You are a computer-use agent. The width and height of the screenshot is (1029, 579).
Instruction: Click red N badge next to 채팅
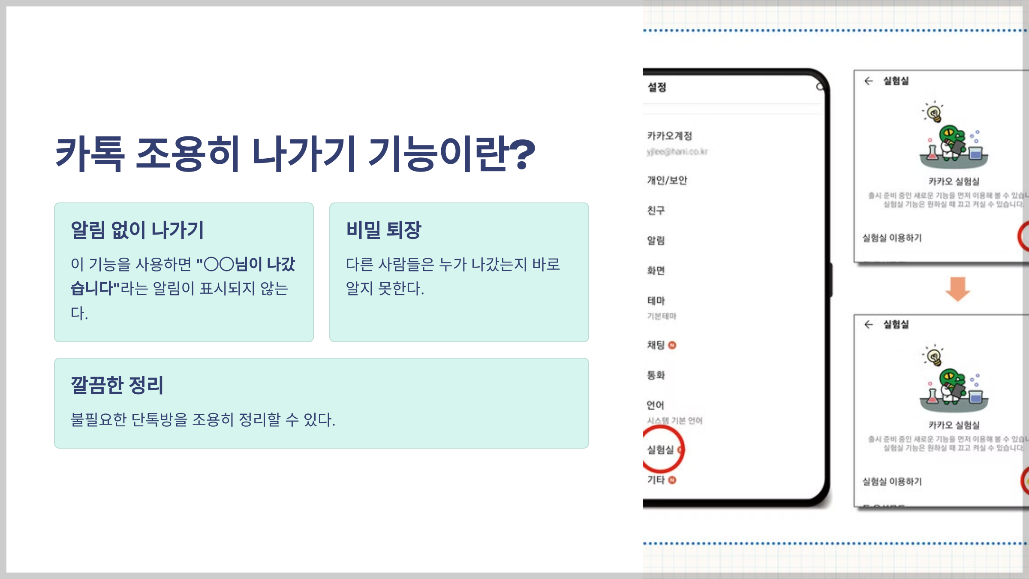tap(672, 345)
